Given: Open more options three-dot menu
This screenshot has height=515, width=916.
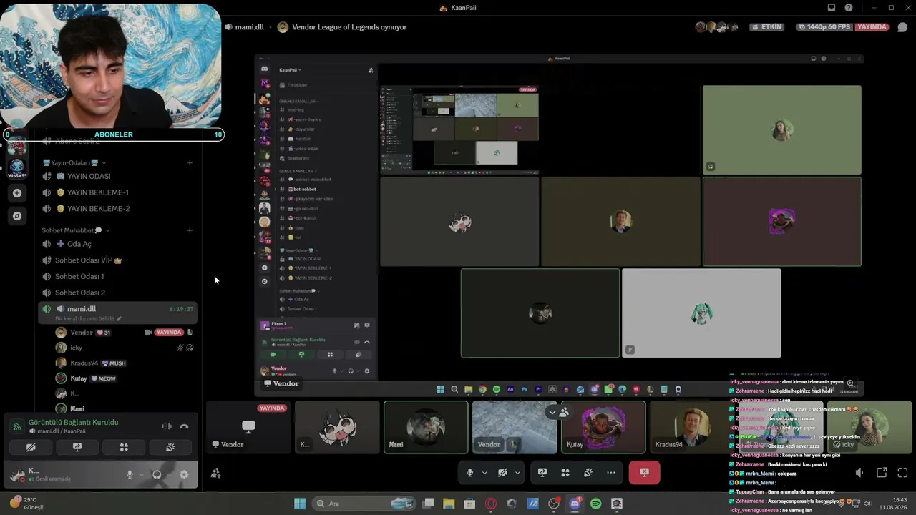Looking at the screenshot, I should 610,472.
